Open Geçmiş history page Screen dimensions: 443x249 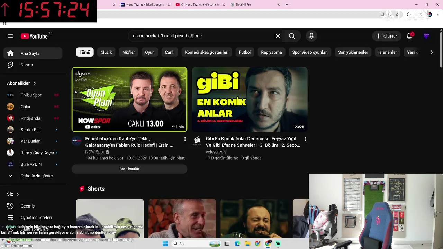point(33,206)
